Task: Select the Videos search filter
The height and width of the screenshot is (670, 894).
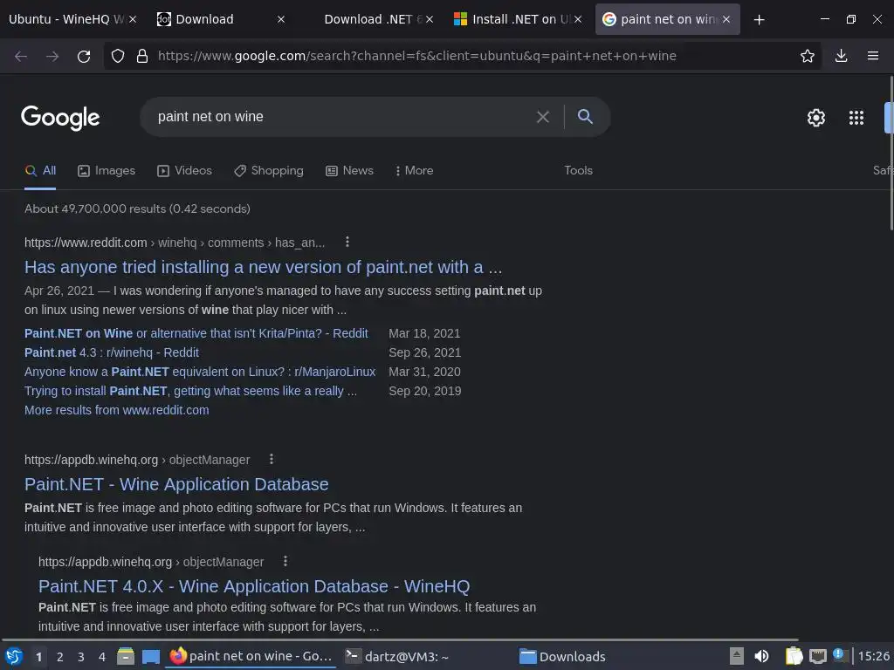Action: click(x=185, y=170)
